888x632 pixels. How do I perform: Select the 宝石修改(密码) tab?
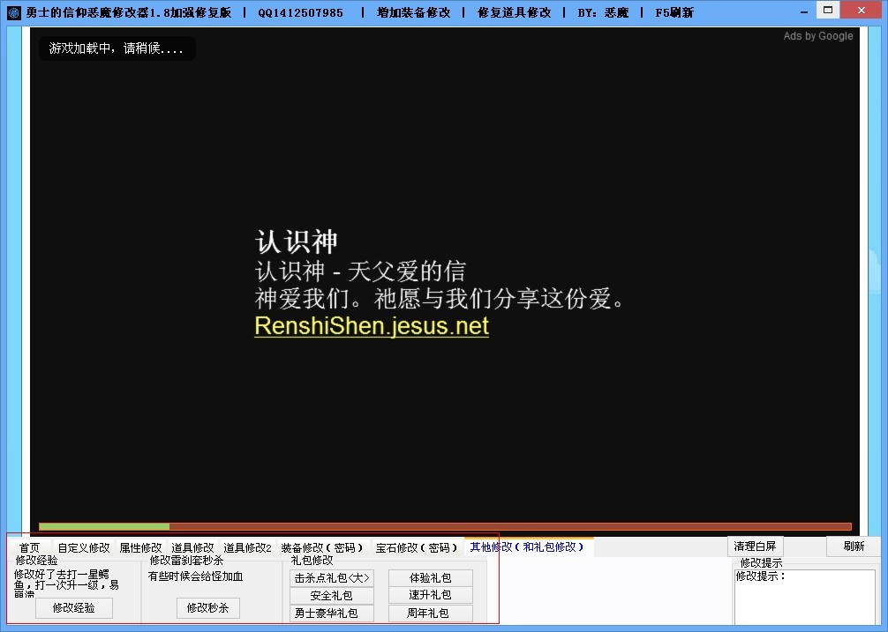click(x=417, y=547)
